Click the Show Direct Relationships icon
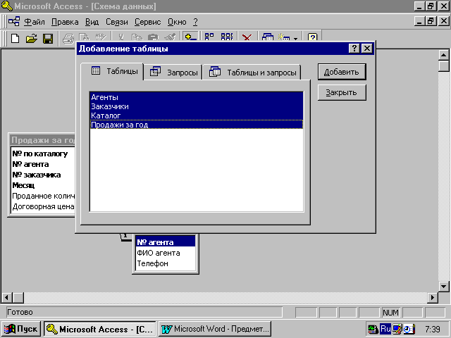Image resolution: width=451 pixels, height=338 pixels. (209, 37)
